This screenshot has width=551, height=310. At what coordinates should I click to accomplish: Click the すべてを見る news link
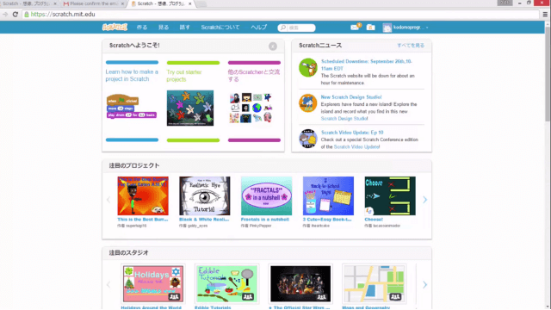pyautogui.click(x=411, y=46)
